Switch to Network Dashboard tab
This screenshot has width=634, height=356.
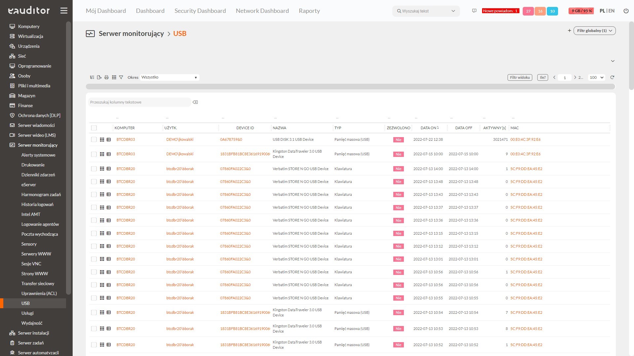262,11
